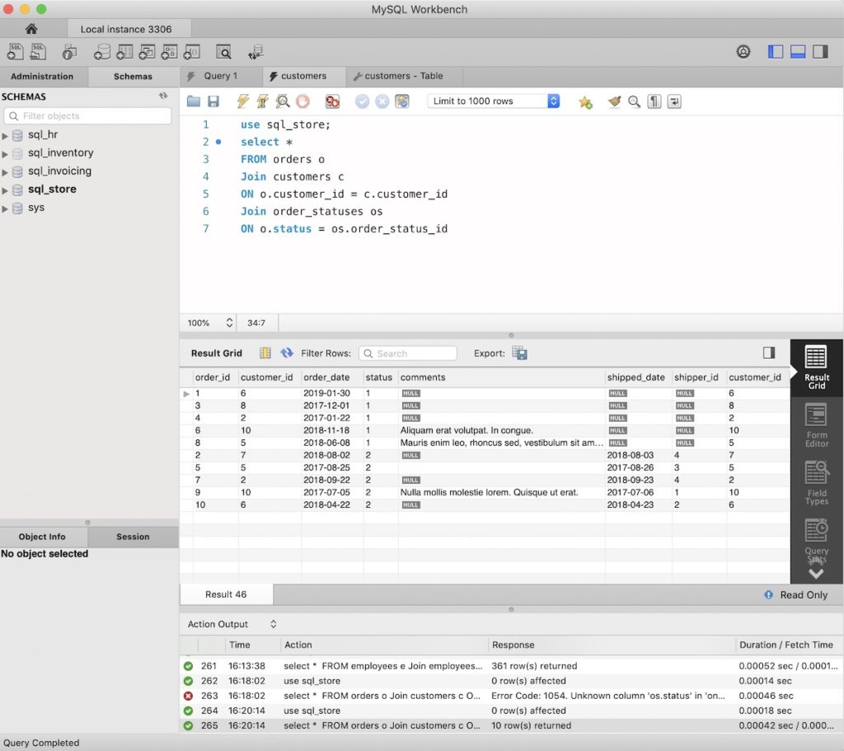
Task: Open the Action Output type selector
Action: tap(274, 624)
